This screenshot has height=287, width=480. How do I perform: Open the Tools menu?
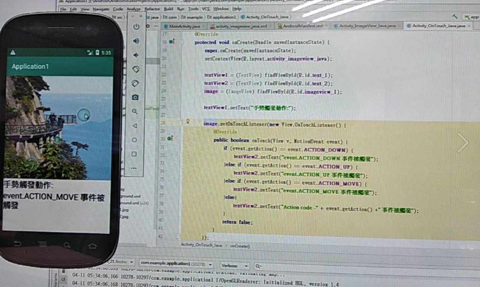click(193, 9)
